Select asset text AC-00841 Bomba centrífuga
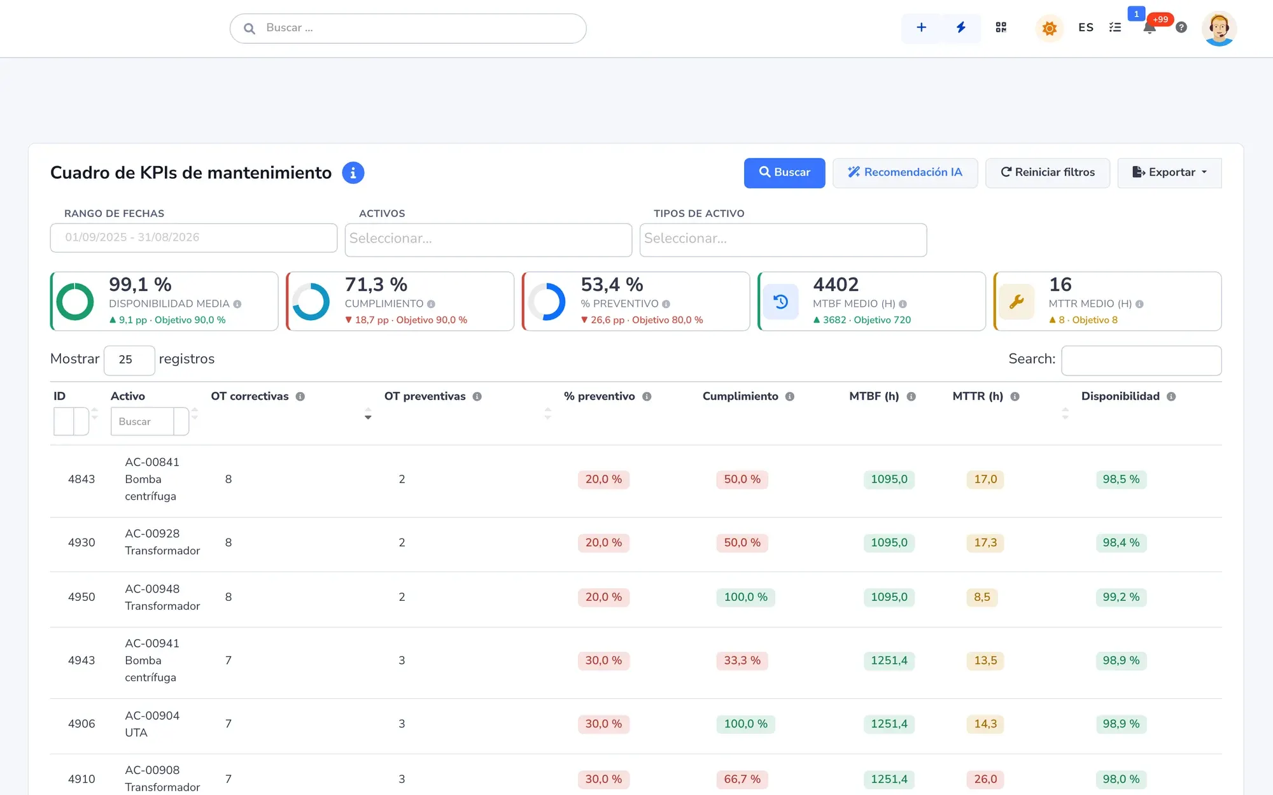The height and width of the screenshot is (795, 1273). [152, 479]
